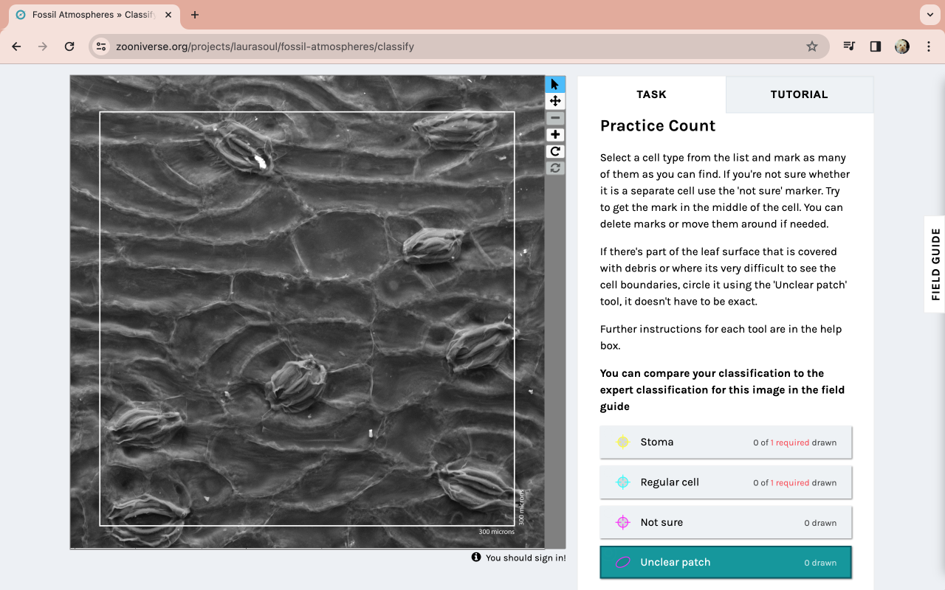Select the Fossil Atmospheres browser tab
Screen dimensions: 945x590
coord(94,15)
